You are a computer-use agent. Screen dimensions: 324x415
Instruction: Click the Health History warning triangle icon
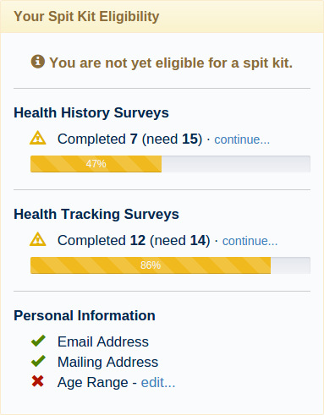38,138
